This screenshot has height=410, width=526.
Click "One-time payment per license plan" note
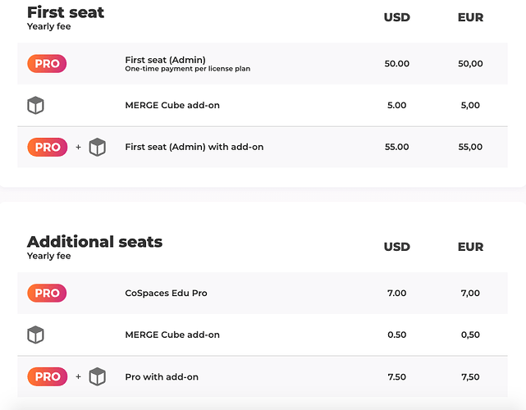187,70
